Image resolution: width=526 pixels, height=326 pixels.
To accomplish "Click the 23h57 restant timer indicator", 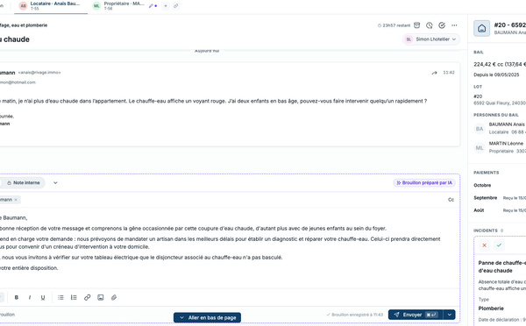I will coord(394,25).
